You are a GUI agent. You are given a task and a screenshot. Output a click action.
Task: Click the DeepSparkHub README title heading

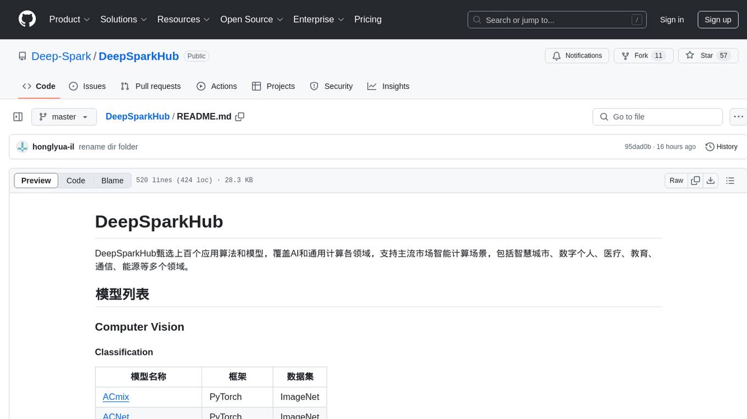point(159,222)
